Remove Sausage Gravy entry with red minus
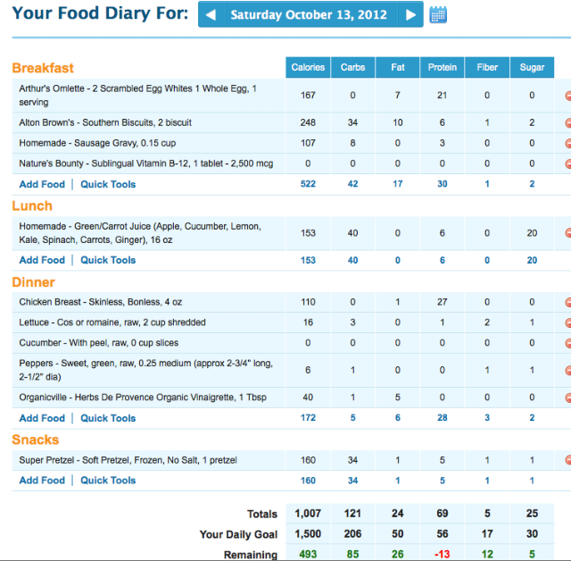Screen dimensions: 571x561 (x=568, y=143)
